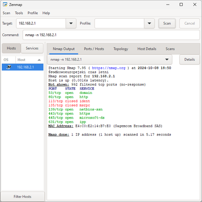This screenshot has width=202, height=202.
Task: Click the Środkowoeuropejski czas letni line
Action: (78, 72)
